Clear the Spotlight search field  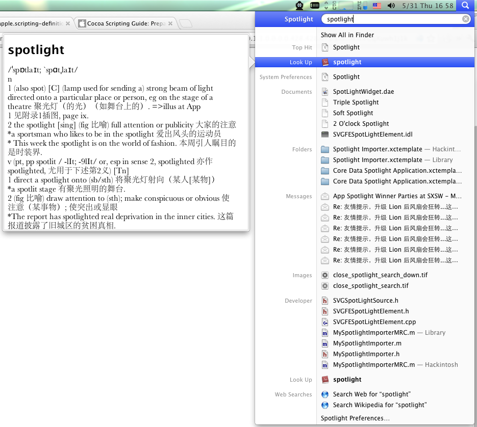click(x=466, y=19)
